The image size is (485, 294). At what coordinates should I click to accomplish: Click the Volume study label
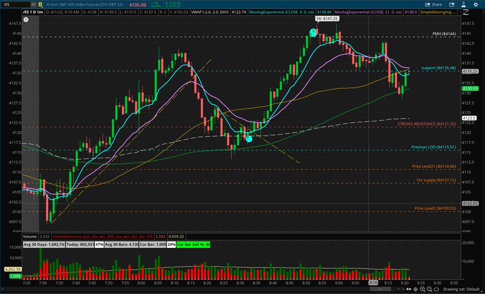tap(30, 236)
